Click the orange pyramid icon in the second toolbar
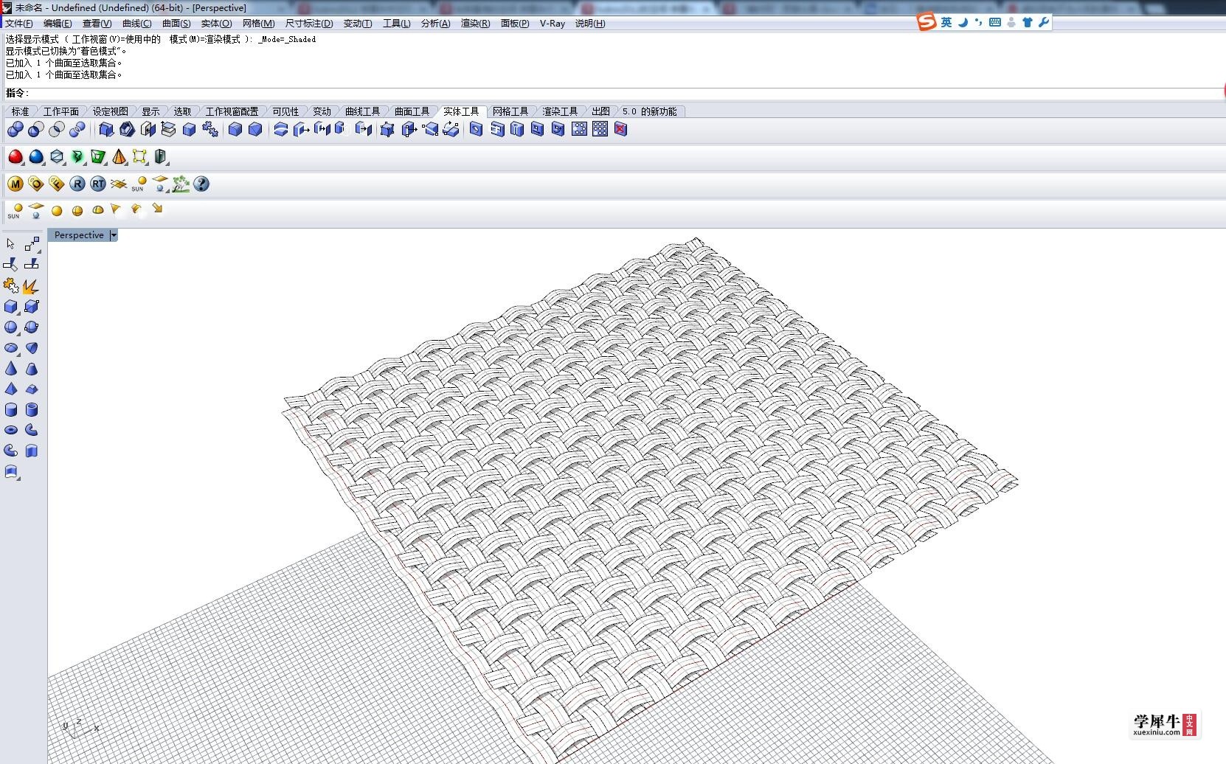 pos(119,157)
